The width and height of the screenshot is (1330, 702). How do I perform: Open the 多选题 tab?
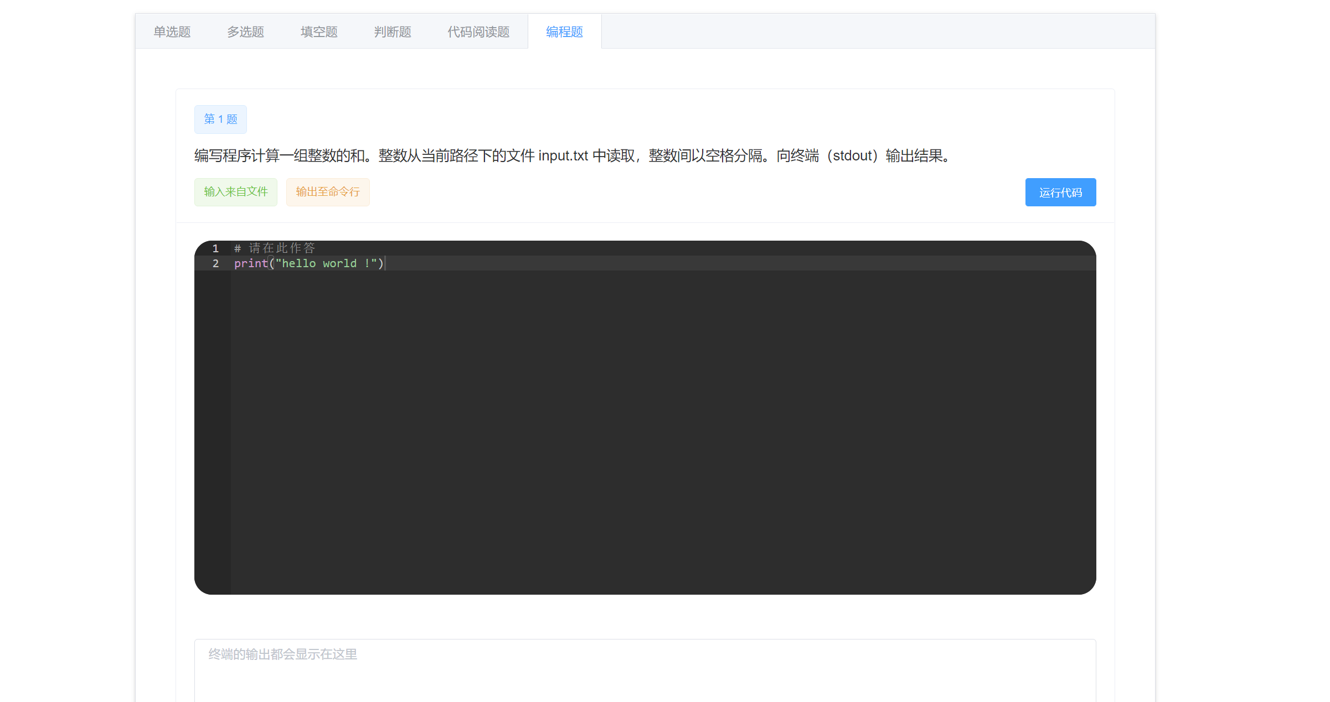point(245,32)
